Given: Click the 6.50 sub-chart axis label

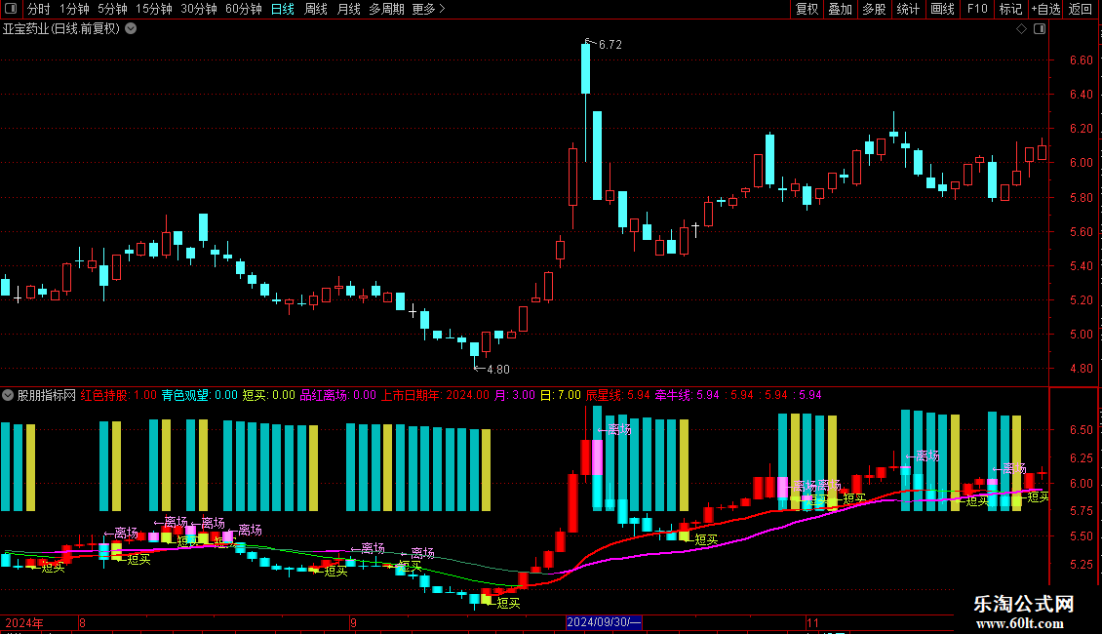Looking at the screenshot, I should coord(1081,430).
